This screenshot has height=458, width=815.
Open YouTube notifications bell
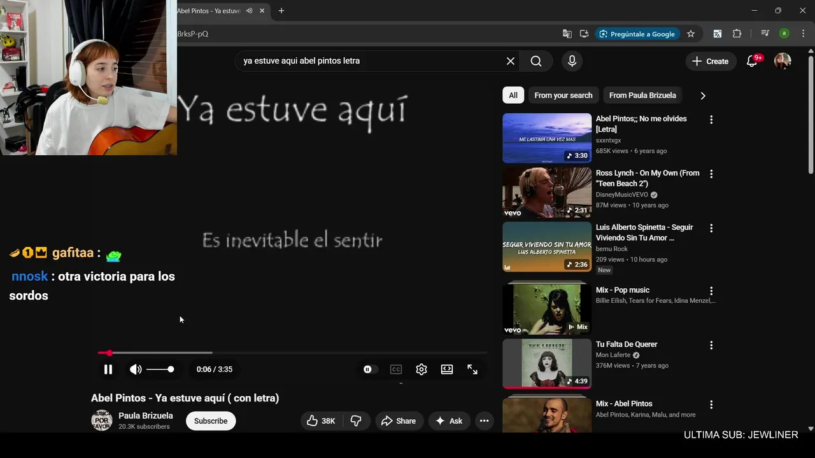click(x=753, y=61)
